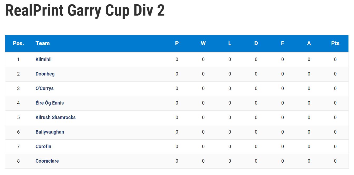
Task: Click the RealPrint Garry Cup Div 2 heading
Action: 85,10
